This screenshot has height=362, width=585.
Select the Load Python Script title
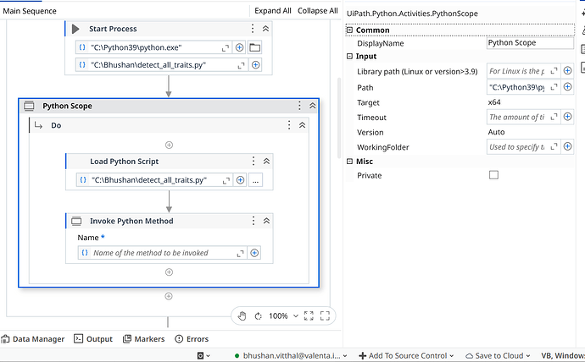point(125,162)
